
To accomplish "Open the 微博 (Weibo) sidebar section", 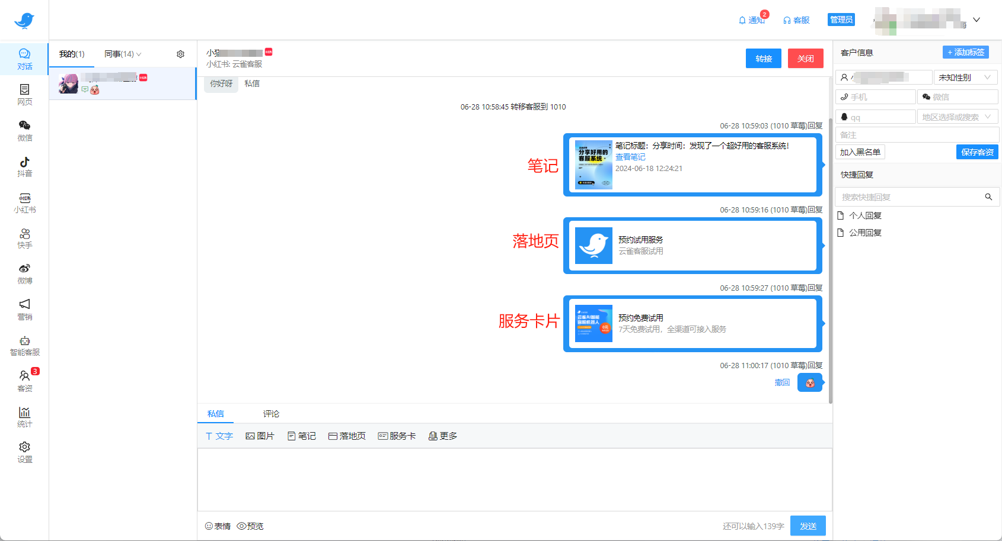I will click(x=24, y=273).
